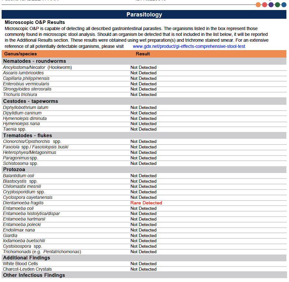289x282 pixels.
Task: Click the red dot in the header
Action: click(x=265, y=5)
